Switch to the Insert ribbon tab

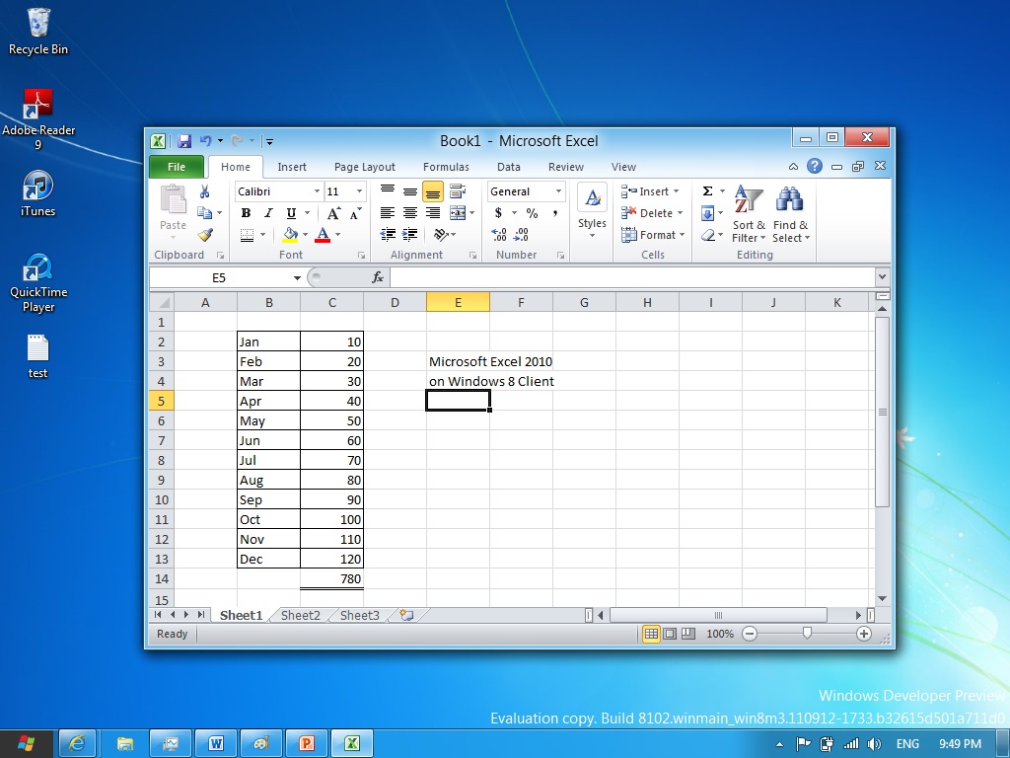point(292,167)
